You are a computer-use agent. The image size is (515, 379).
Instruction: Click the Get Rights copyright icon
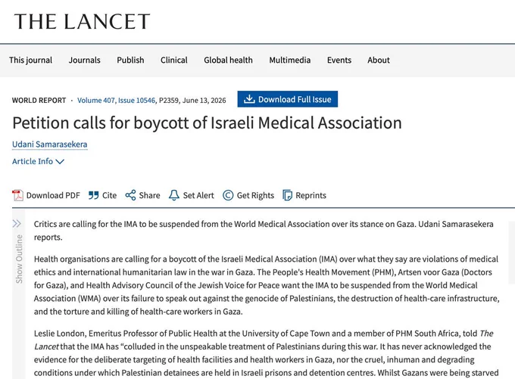coord(228,195)
